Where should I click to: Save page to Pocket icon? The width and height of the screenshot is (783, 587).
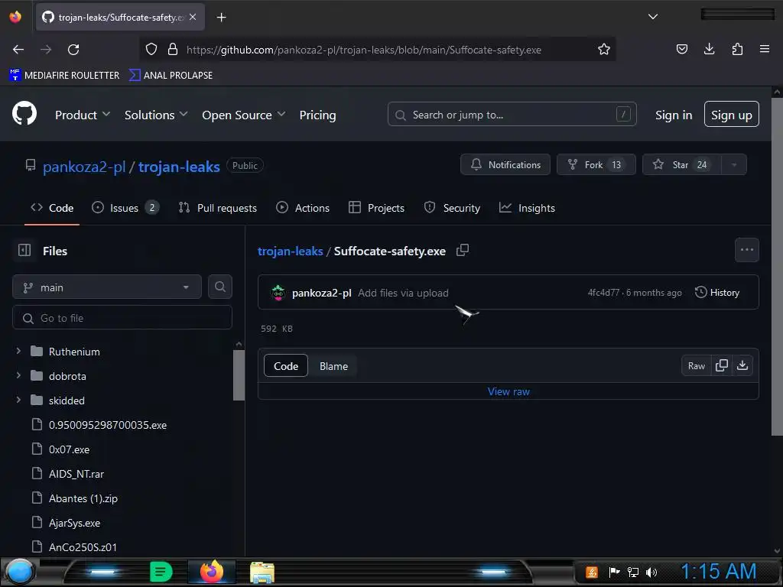click(681, 49)
